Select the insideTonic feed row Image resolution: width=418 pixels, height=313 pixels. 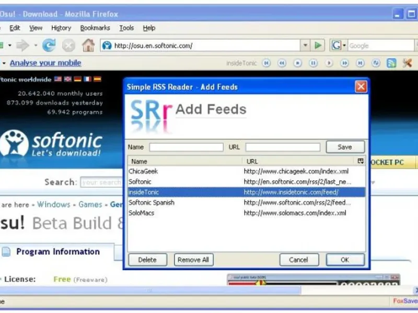(x=246, y=192)
